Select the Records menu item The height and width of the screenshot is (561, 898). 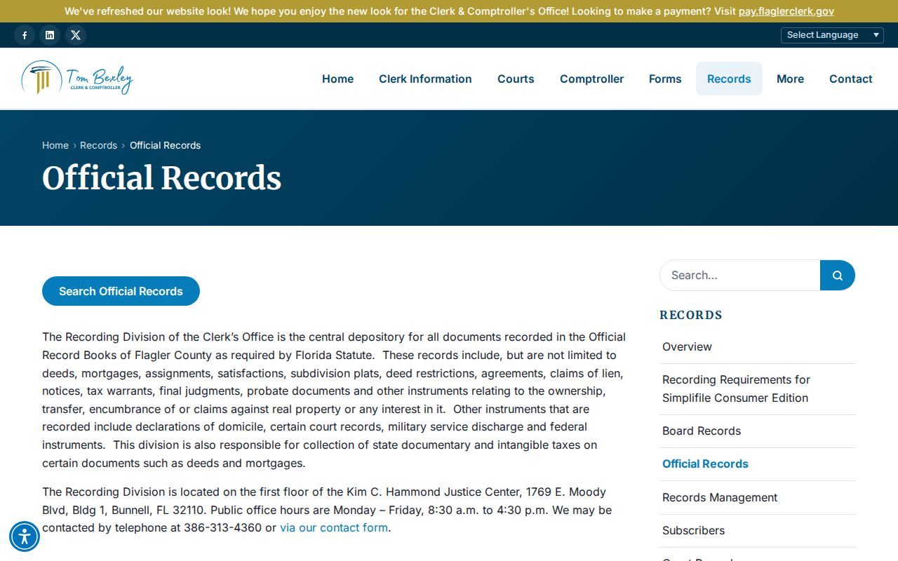pyautogui.click(x=729, y=79)
